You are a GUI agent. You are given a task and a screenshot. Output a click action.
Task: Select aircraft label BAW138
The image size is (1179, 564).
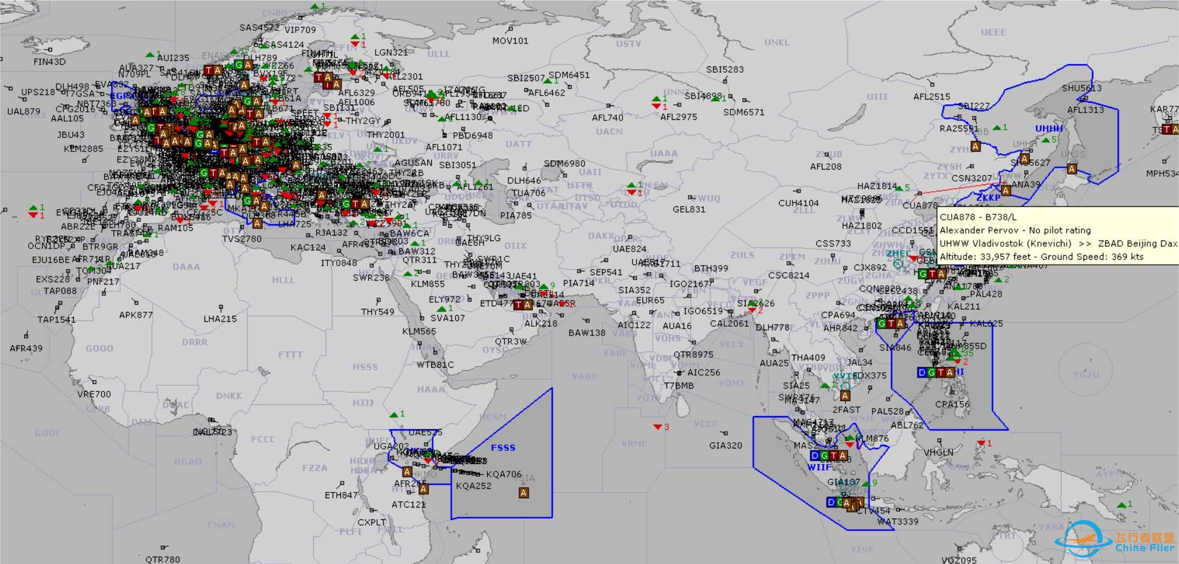(x=586, y=333)
